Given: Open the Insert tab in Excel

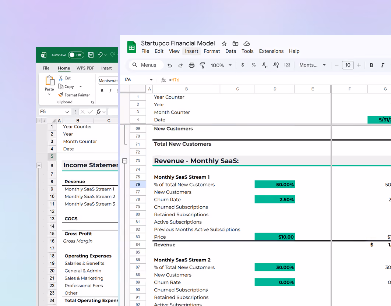Looking at the screenshot, I should click(106, 68).
